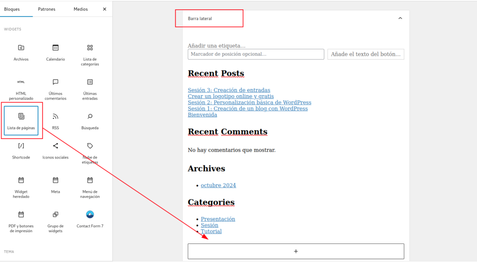Choose the Lista de categorías block
Screen dimensions: 477x263
coord(90,54)
